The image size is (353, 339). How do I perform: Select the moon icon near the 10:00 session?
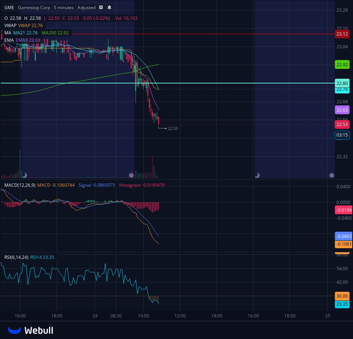click(x=132, y=175)
